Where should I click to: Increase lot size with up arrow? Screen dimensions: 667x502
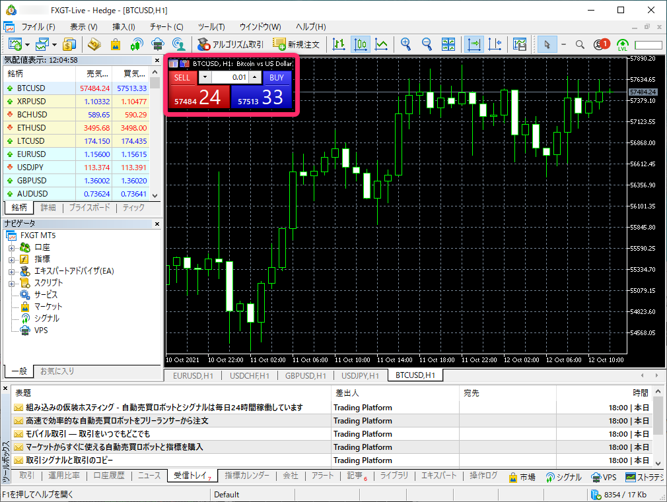click(254, 77)
